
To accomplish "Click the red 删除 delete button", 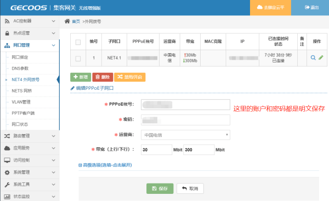I will (x=103, y=77).
